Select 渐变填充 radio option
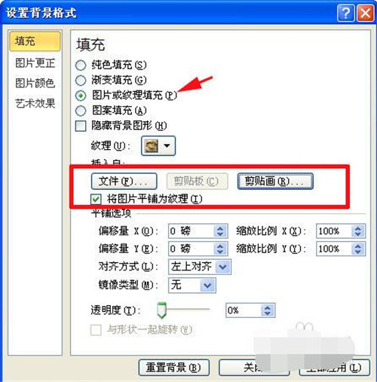Image resolution: width=377 pixels, height=382 pixels. click(81, 81)
